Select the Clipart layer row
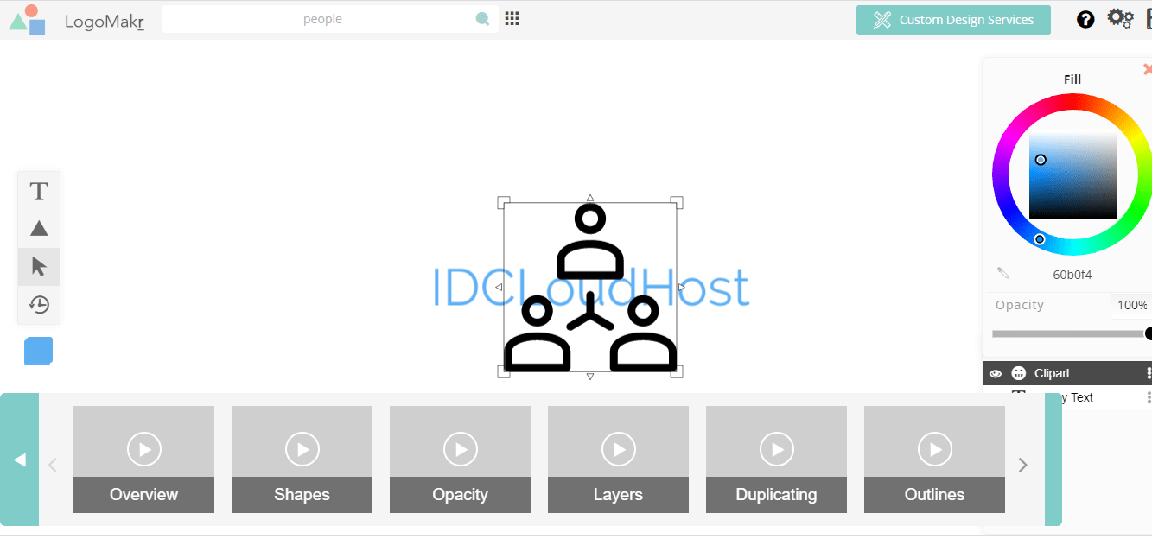 pyautogui.click(x=1072, y=374)
